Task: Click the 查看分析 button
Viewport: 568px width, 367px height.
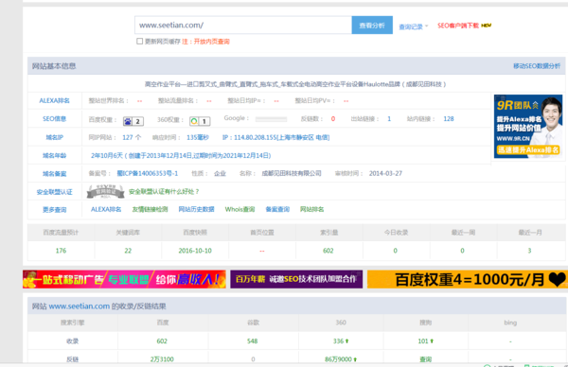Action: (372, 25)
